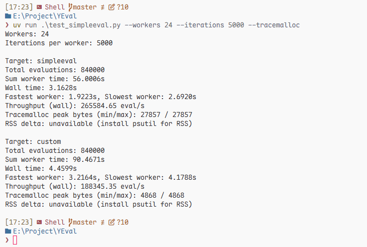Click the ≢ git status symbol in the last prompt
The image size is (367, 247).
pos(102,222)
